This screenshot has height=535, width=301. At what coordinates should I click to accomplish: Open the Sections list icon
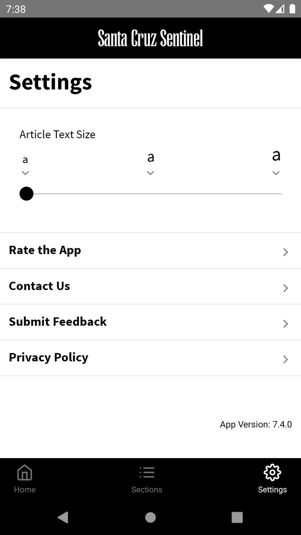coord(147,473)
